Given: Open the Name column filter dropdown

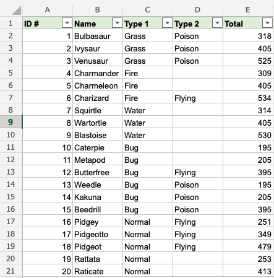Looking at the screenshot, I should tap(117, 23).
